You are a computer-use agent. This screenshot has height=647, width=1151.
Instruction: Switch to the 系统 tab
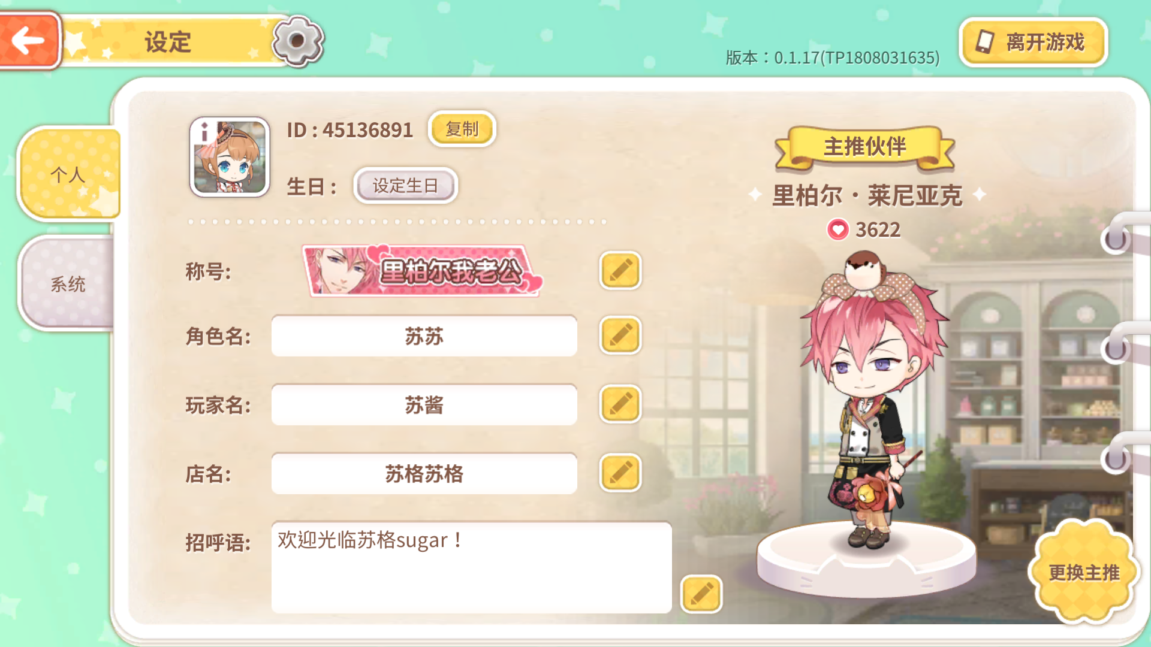67,284
